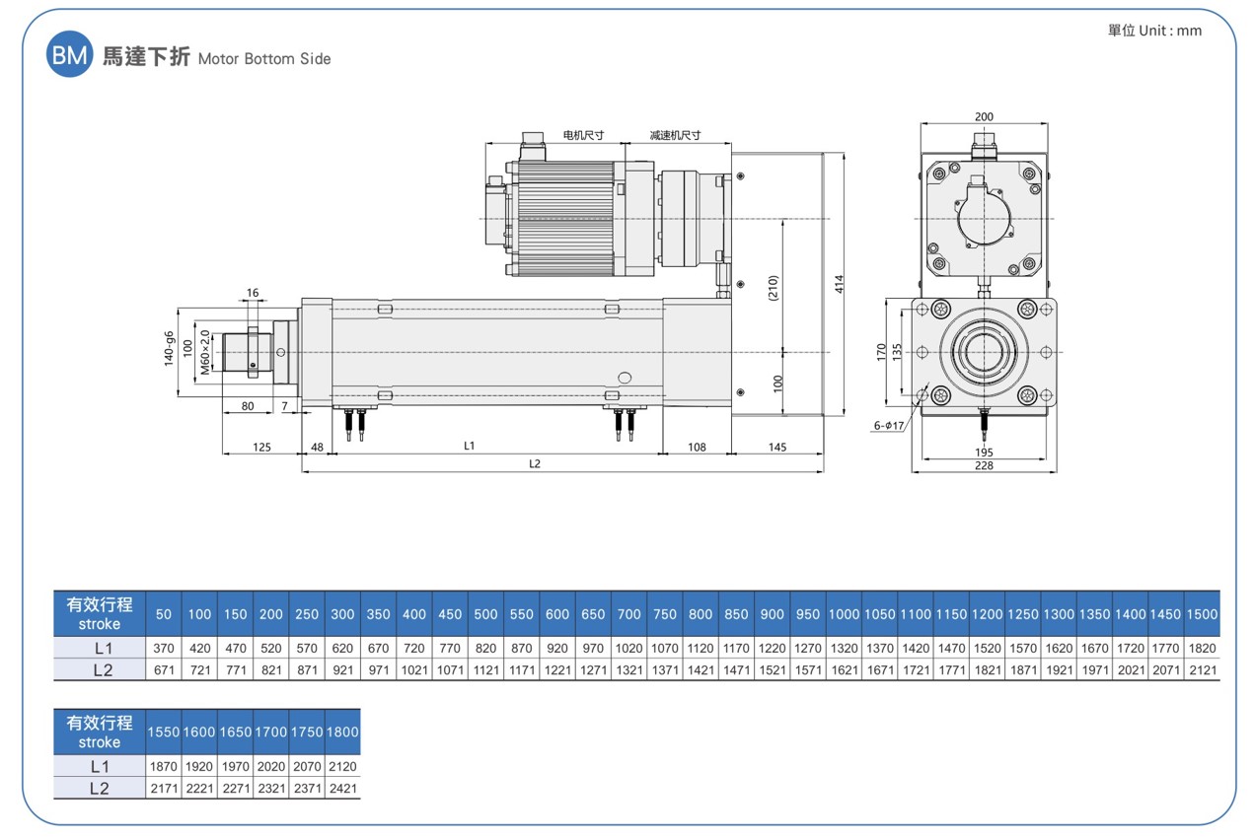Select the 16 width dimension
1254x838 pixels.
point(253,293)
